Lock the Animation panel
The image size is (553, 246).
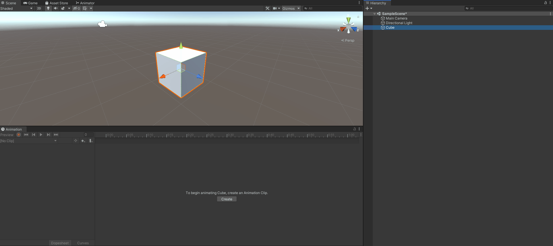coord(354,129)
